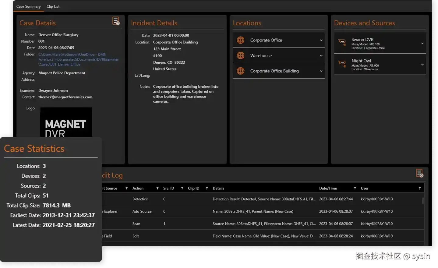This screenshot has width=438, height=268.
Task: Switch to the Clip List tab
Action: [53, 6]
